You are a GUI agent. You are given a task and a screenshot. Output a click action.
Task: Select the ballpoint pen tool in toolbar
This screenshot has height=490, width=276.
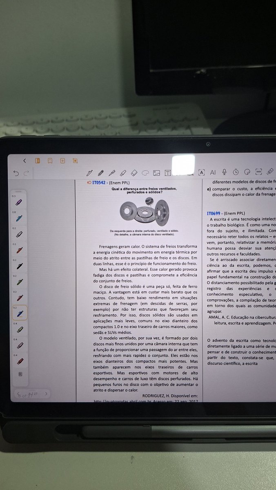111,173
